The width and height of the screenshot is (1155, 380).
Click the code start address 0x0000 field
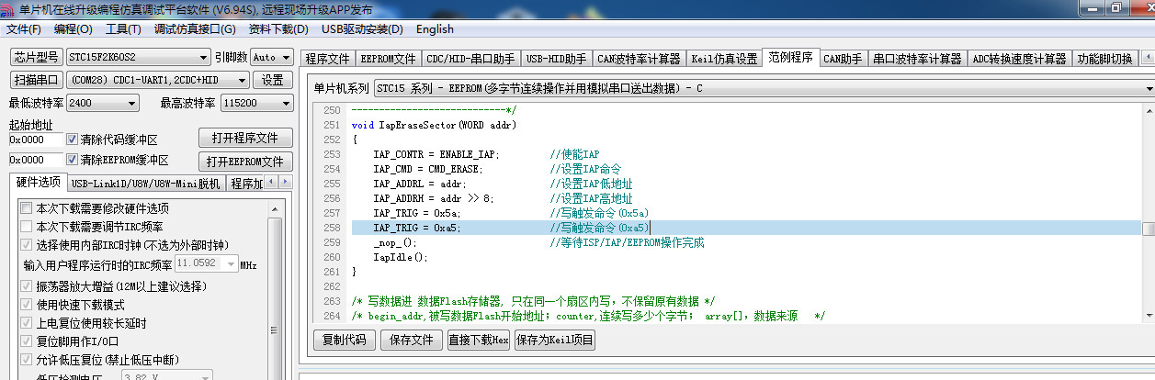36,140
